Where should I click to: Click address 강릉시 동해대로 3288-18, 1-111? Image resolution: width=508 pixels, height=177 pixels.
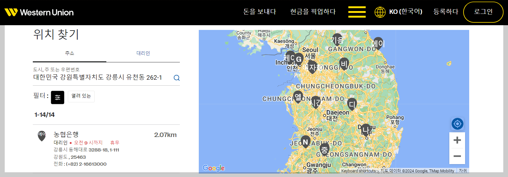pyautogui.click(x=86, y=150)
